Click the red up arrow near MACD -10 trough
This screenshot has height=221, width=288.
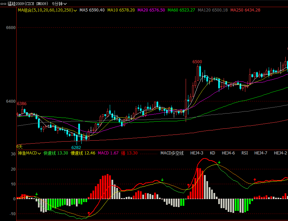[x=89, y=213]
